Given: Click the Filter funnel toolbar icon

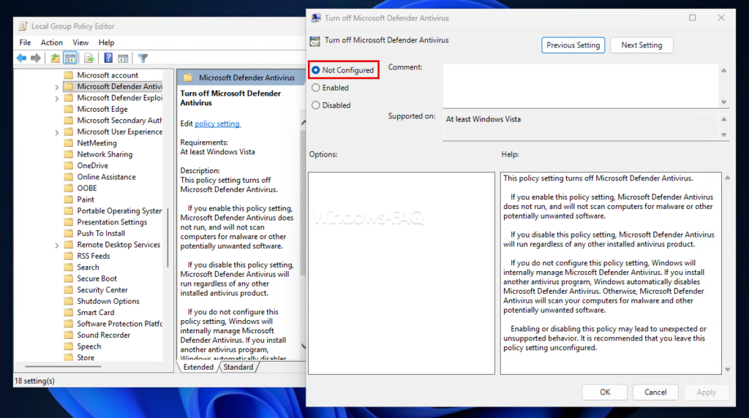Looking at the screenshot, I should pos(143,58).
